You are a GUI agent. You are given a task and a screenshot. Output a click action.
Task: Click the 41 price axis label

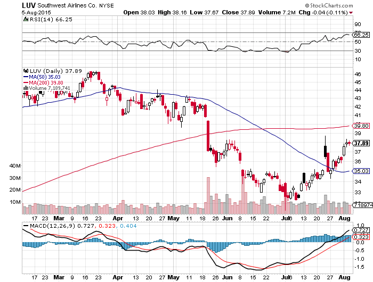(x=358, y=115)
